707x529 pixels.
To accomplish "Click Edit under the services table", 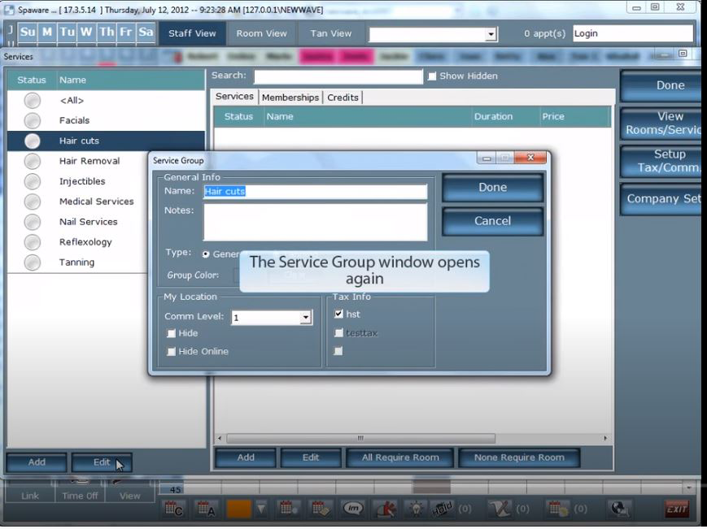I will click(x=311, y=457).
